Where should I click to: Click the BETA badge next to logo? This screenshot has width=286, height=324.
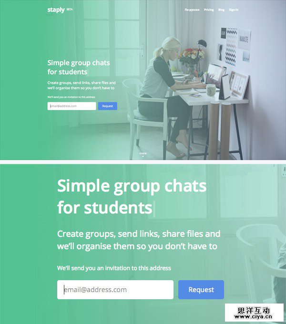(70, 10)
